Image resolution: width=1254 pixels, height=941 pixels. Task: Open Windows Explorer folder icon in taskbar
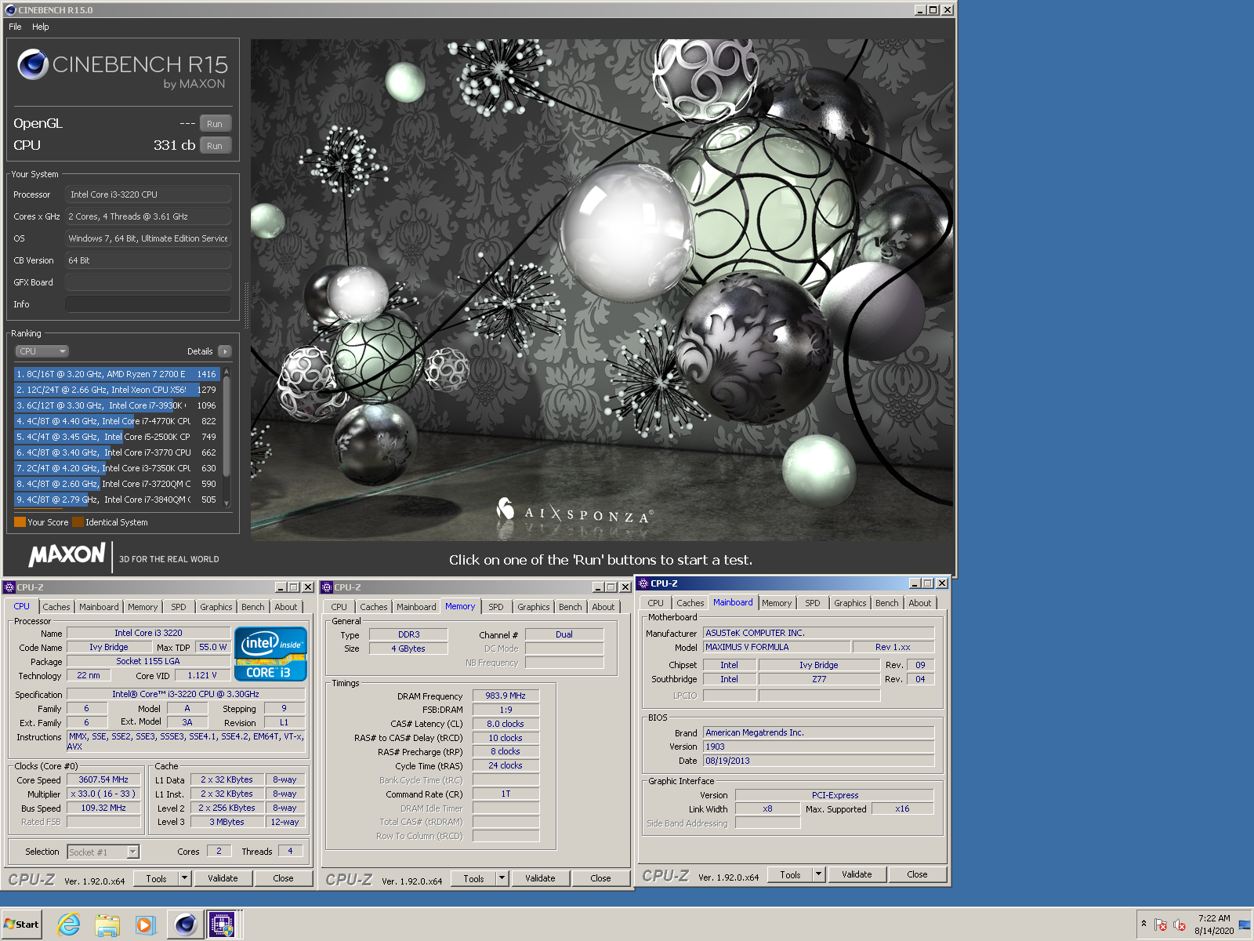pyautogui.click(x=107, y=925)
